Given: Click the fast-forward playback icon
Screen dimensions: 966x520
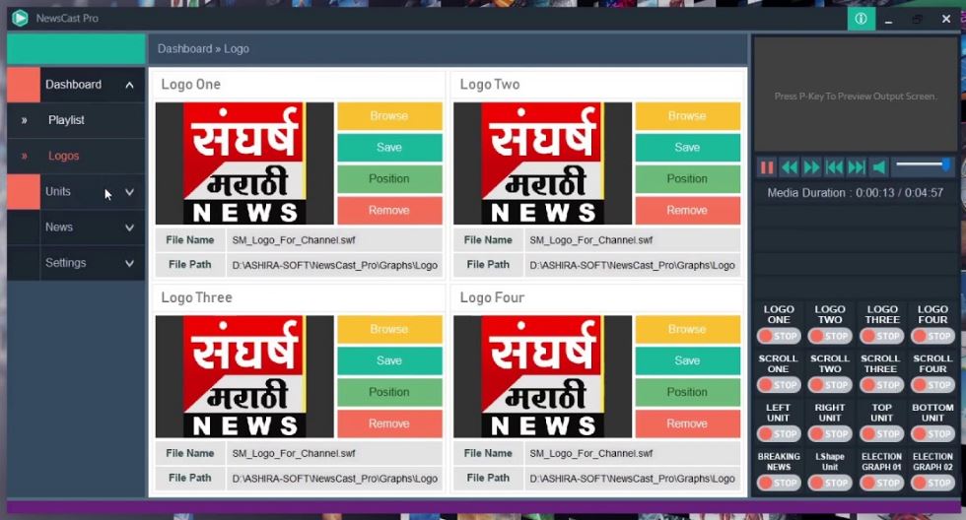Looking at the screenshot, I should [x=811, y=166].
